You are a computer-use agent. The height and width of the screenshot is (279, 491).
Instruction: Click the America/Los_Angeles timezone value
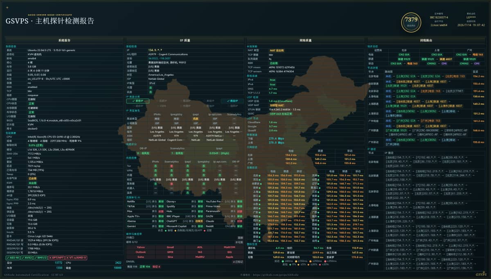click(162, 75)
